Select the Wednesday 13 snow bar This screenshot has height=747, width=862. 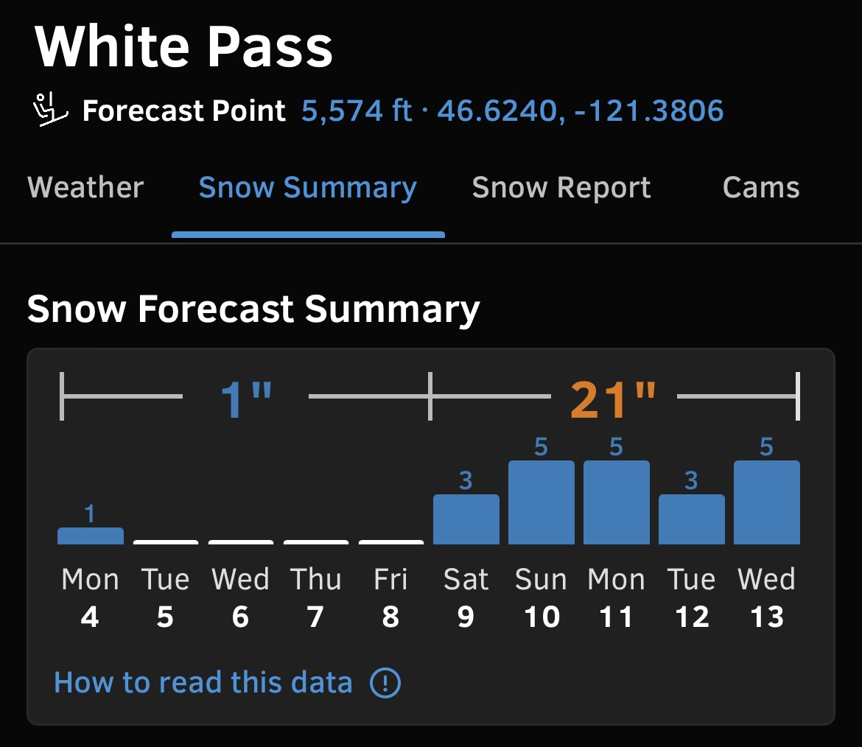point(767,502)
